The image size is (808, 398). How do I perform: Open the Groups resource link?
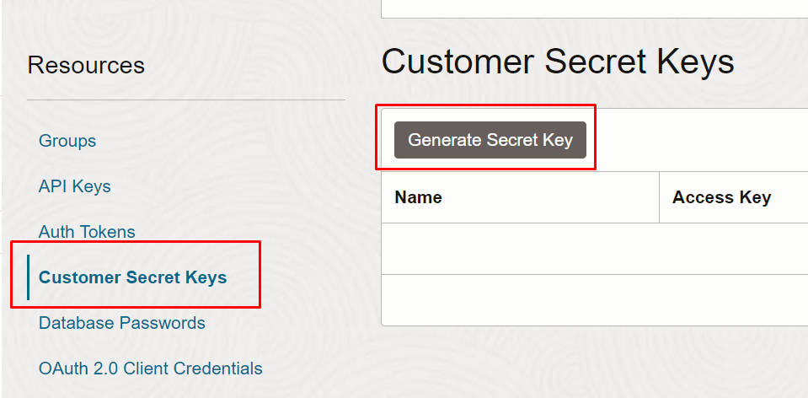click(67, 141)
